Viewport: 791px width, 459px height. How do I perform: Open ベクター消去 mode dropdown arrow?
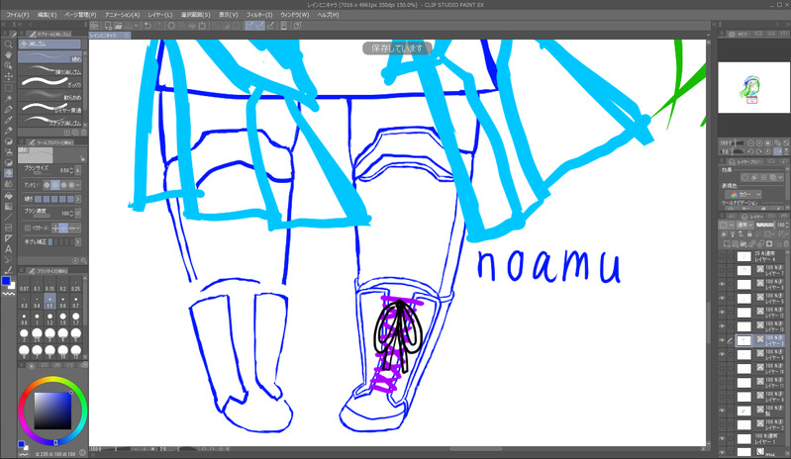[78, 229]
